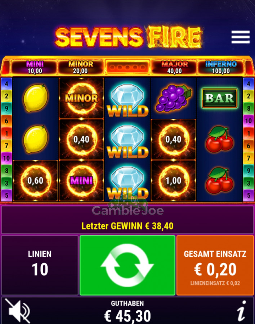Viewport: 255px width, 324px height.
Task: Open the Linien lines selector
Action: click(x=40, y=265)
